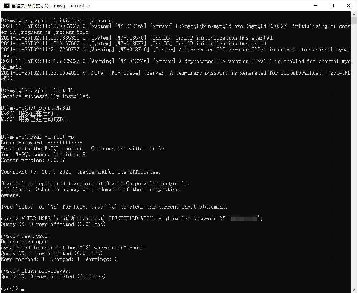The image size is (358, 293).
Task: Click 'er in progress as process 5528' line
Action: click(45, 32)
